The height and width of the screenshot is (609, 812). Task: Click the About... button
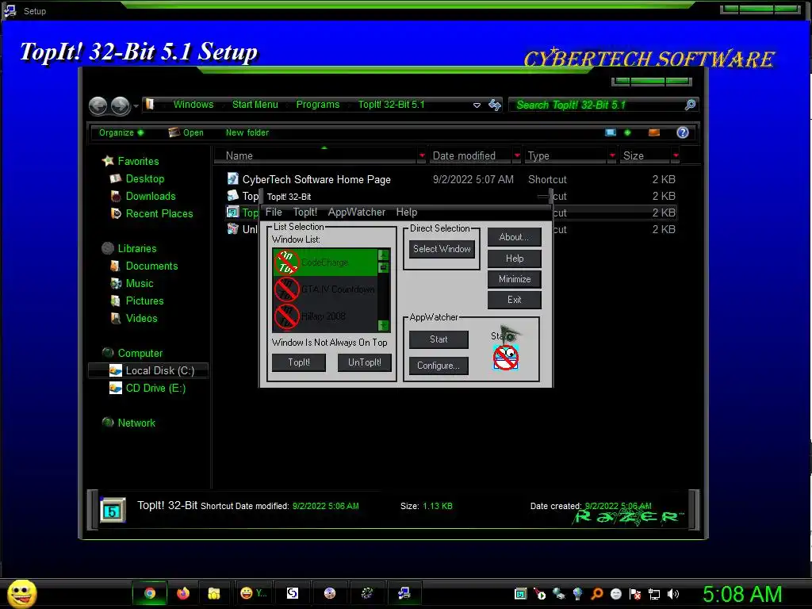(514, 237)
